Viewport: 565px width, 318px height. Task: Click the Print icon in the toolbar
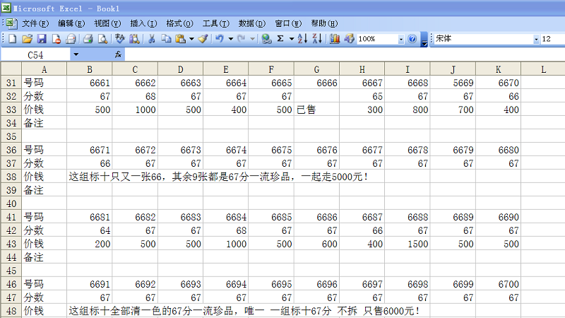coord(88,39)
